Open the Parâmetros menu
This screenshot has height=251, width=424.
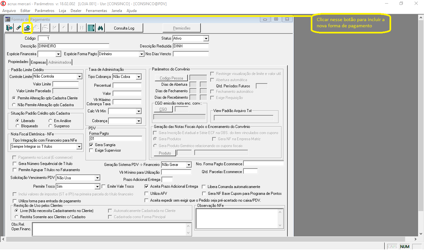tap(45, 11)
